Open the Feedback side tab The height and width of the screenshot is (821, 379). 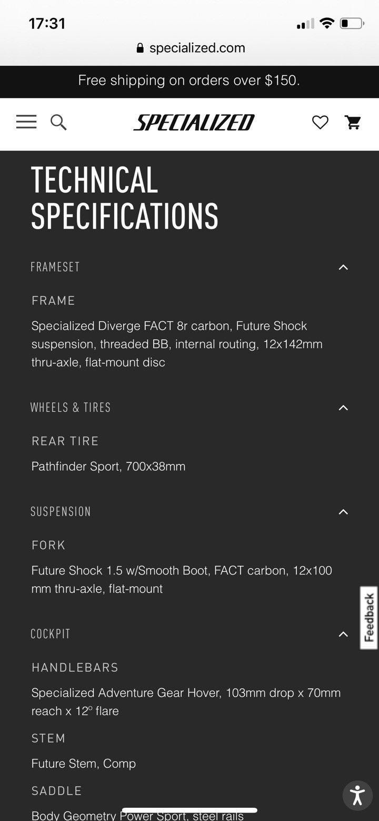pos(369,618)
